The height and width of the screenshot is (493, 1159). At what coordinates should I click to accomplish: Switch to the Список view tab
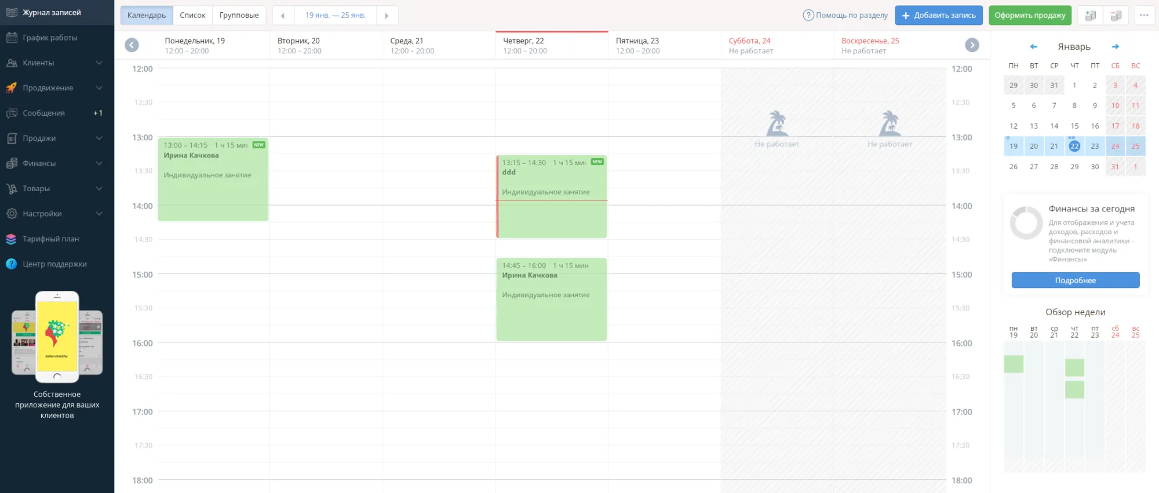(x=192, y=16)
